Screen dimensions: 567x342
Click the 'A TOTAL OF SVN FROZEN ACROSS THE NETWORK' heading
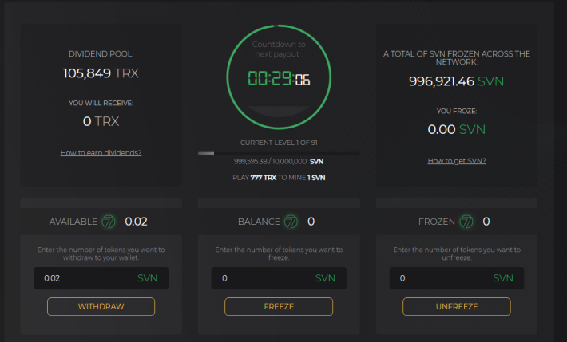coord(457,57)
